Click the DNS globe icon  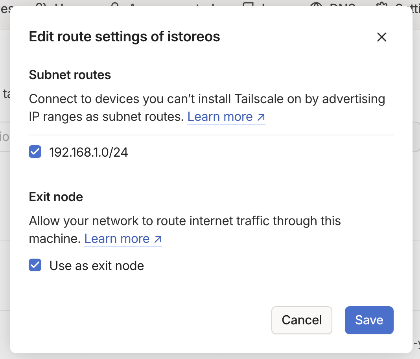(316, 5)
